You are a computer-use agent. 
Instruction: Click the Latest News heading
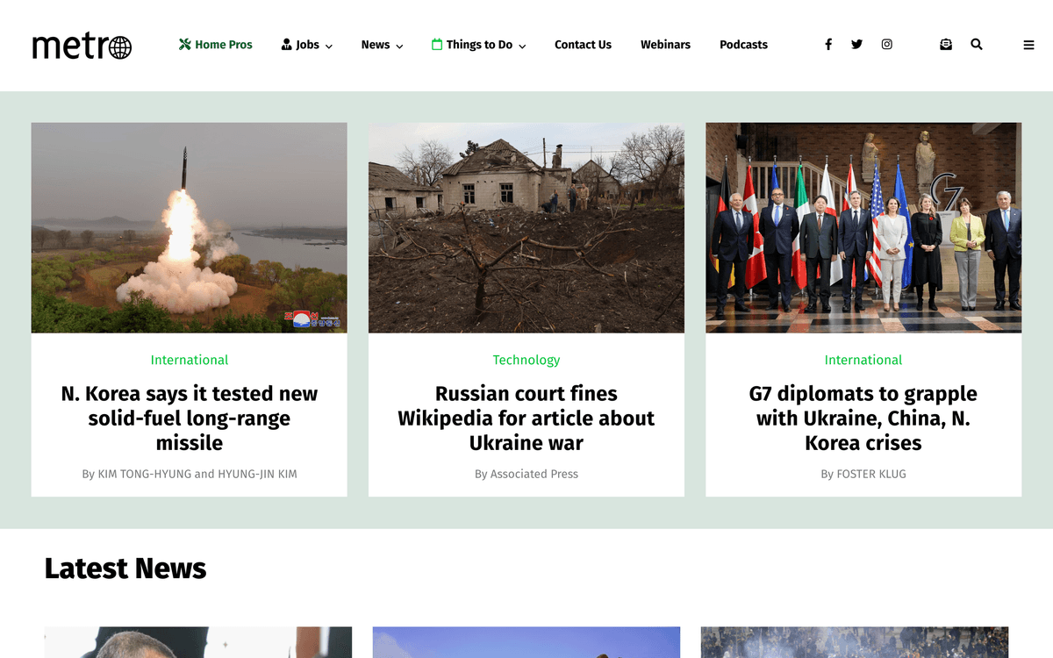pos(125,569)
